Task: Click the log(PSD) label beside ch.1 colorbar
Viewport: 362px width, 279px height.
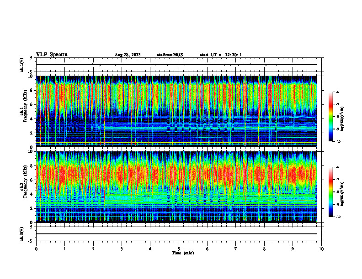Action: [342, 119]
